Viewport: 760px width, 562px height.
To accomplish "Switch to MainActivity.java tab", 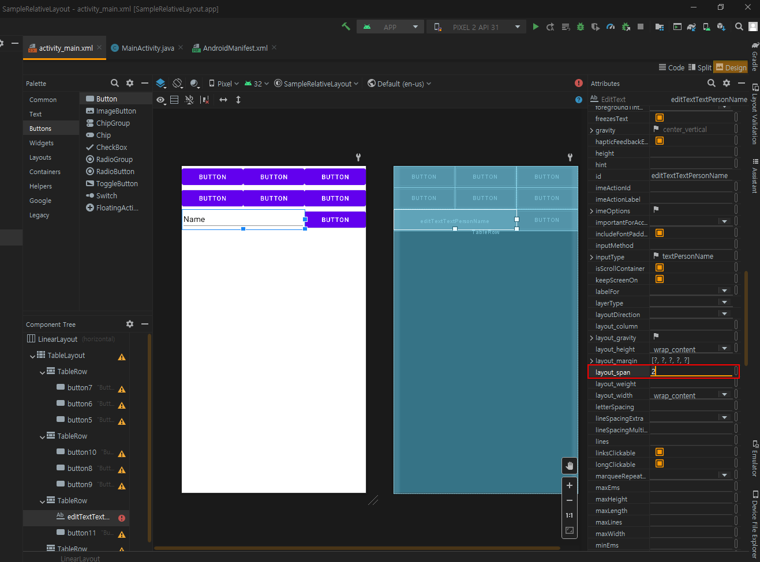I will 147,48.
